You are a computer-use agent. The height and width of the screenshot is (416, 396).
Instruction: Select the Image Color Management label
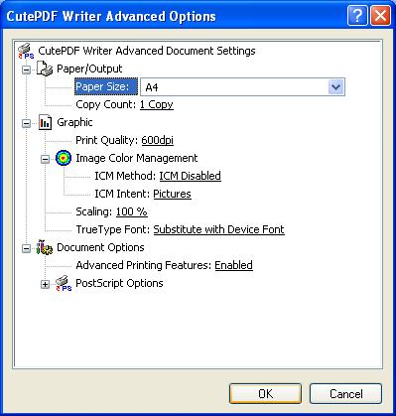coord(137,158)
